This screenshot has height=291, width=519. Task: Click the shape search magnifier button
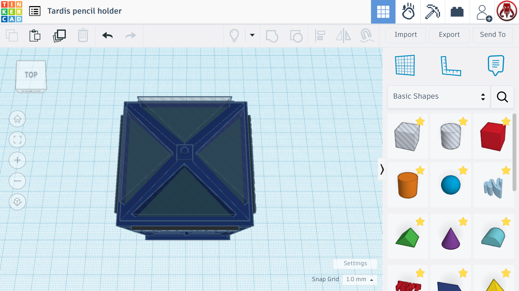502,97
